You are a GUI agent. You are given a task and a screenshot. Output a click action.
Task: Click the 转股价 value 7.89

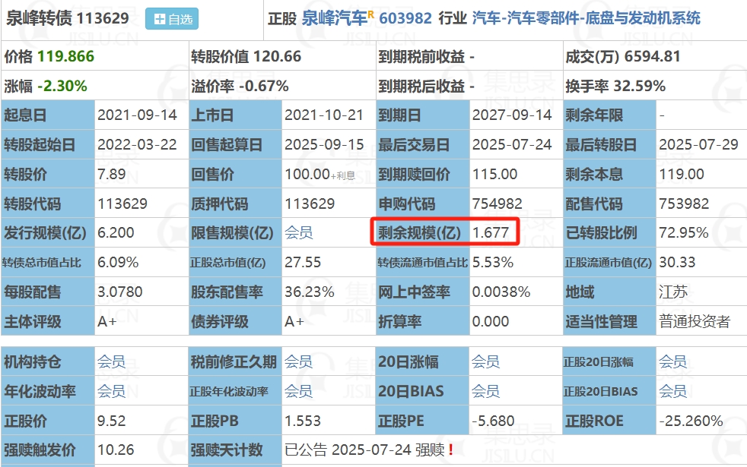point(112,174)
